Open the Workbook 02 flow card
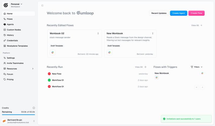The image size is (215, 126). pyautogui.click(x=75, y=43)
